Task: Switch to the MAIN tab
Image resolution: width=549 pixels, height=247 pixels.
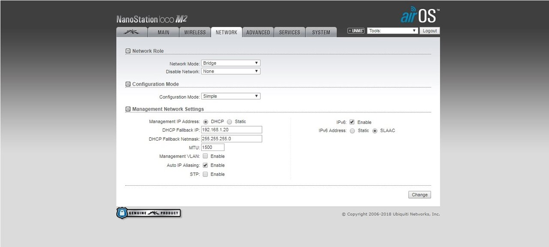Action: pyautogui.click(x=163, y=32)
